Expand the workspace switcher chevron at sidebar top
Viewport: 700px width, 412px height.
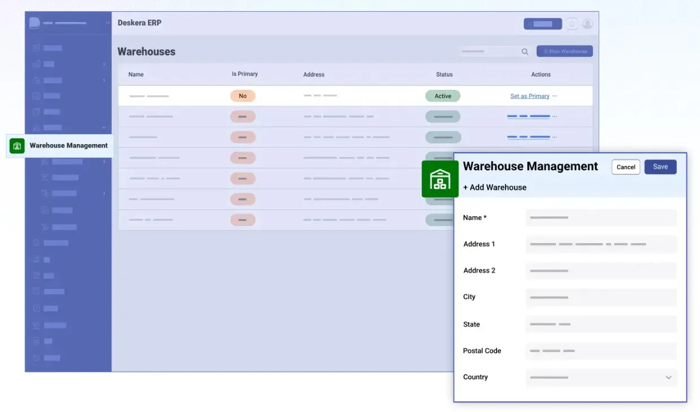click(x=107, y=23)
